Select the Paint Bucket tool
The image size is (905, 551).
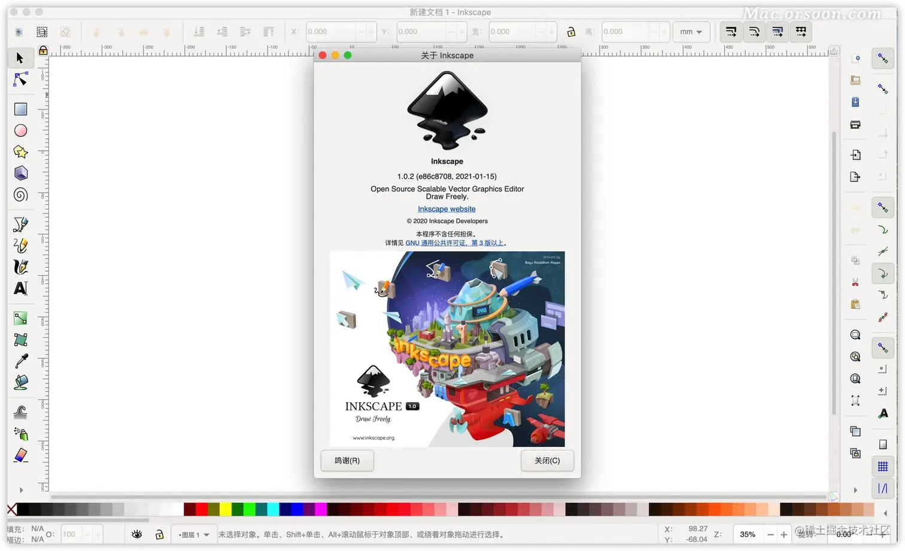click(20, 382)
